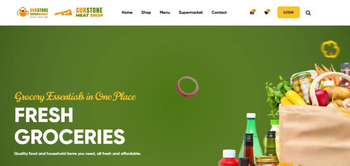Click the floating onion ring graphic
Viewport: 350px width, 166px height.
click(x=188, y=87)
